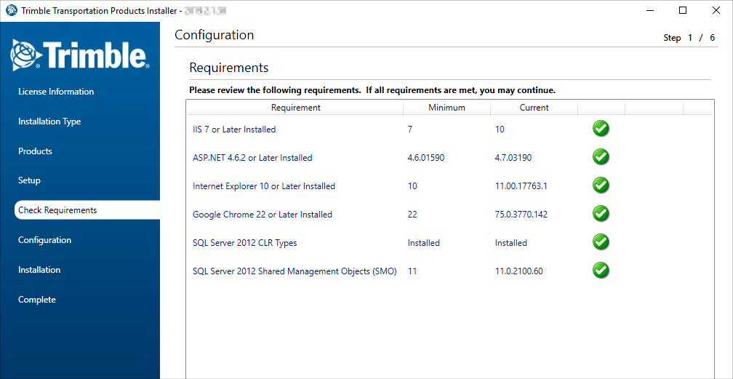Click the Current column header
The width and height of the screenshot is (733, 379).
(x=534, y=108)
